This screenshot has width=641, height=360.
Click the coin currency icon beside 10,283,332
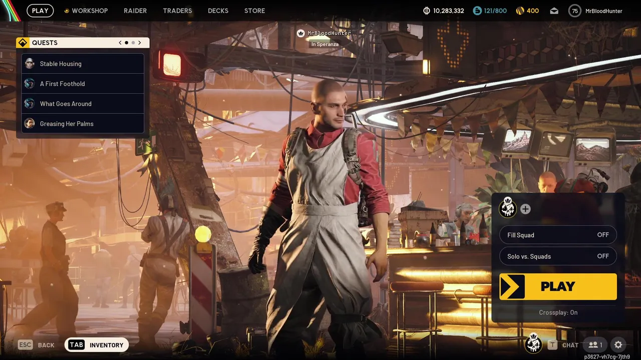tap(427, 10)
